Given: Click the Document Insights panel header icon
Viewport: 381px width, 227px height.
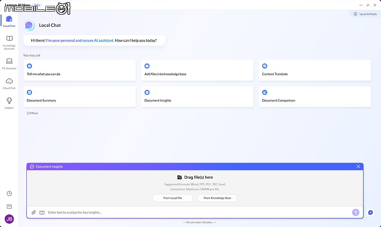Looking at the screenshot, I should click(x=32, y=166).
